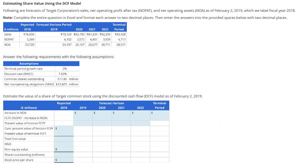Click the 2020 Sales value $83,780

[79, 34]
